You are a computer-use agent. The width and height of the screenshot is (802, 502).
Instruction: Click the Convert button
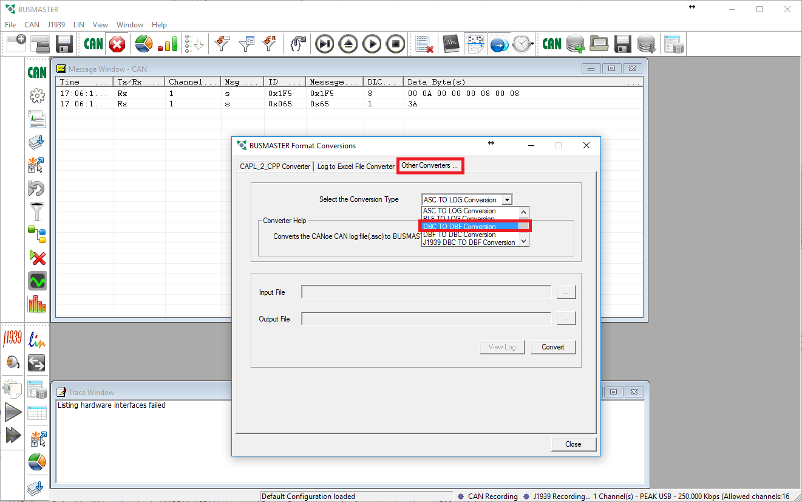coord(553,347)
